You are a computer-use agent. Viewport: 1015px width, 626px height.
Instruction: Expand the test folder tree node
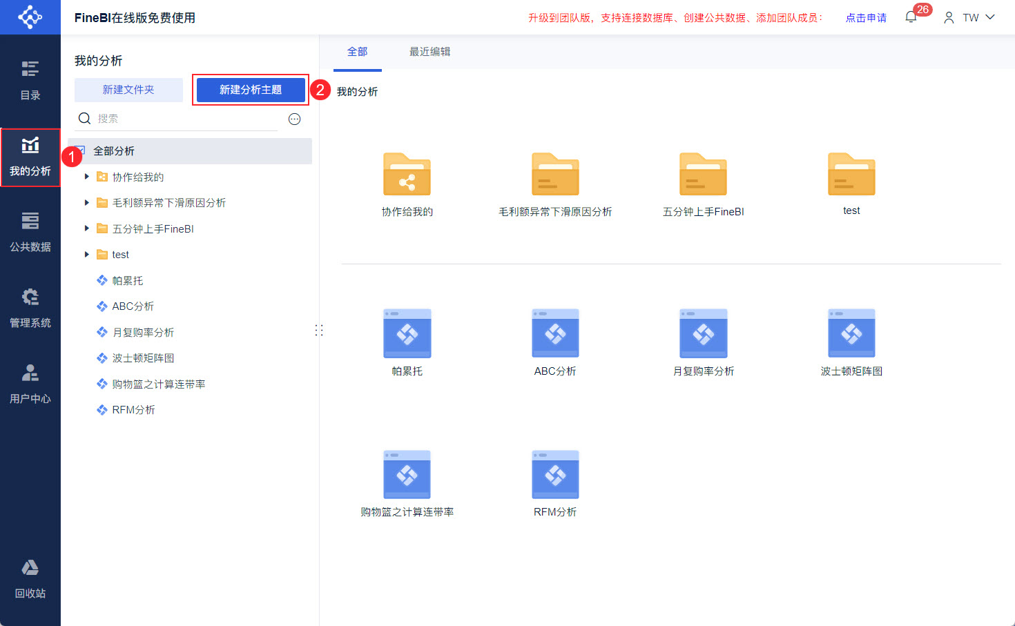86,255
